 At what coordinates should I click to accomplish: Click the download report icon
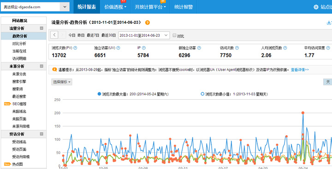[x=329, y=23]
